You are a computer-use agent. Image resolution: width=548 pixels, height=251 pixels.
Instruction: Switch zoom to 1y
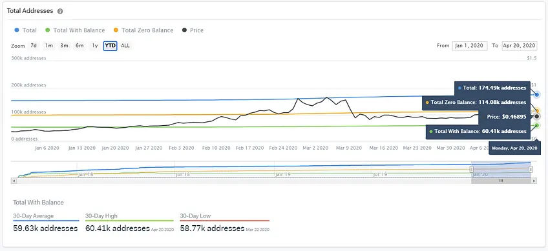point(95,46)
